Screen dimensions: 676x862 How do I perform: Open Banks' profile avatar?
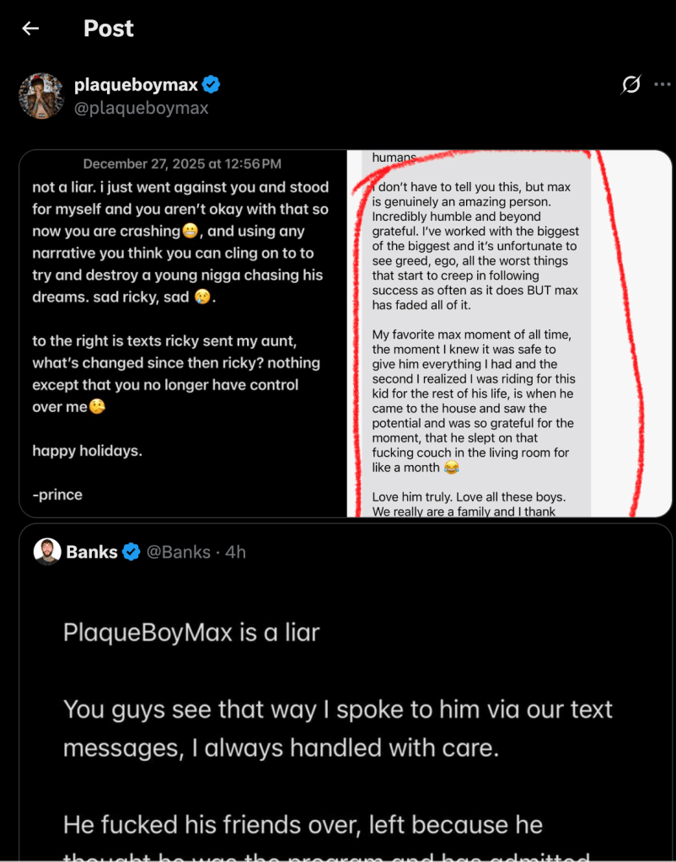[47, 552]
